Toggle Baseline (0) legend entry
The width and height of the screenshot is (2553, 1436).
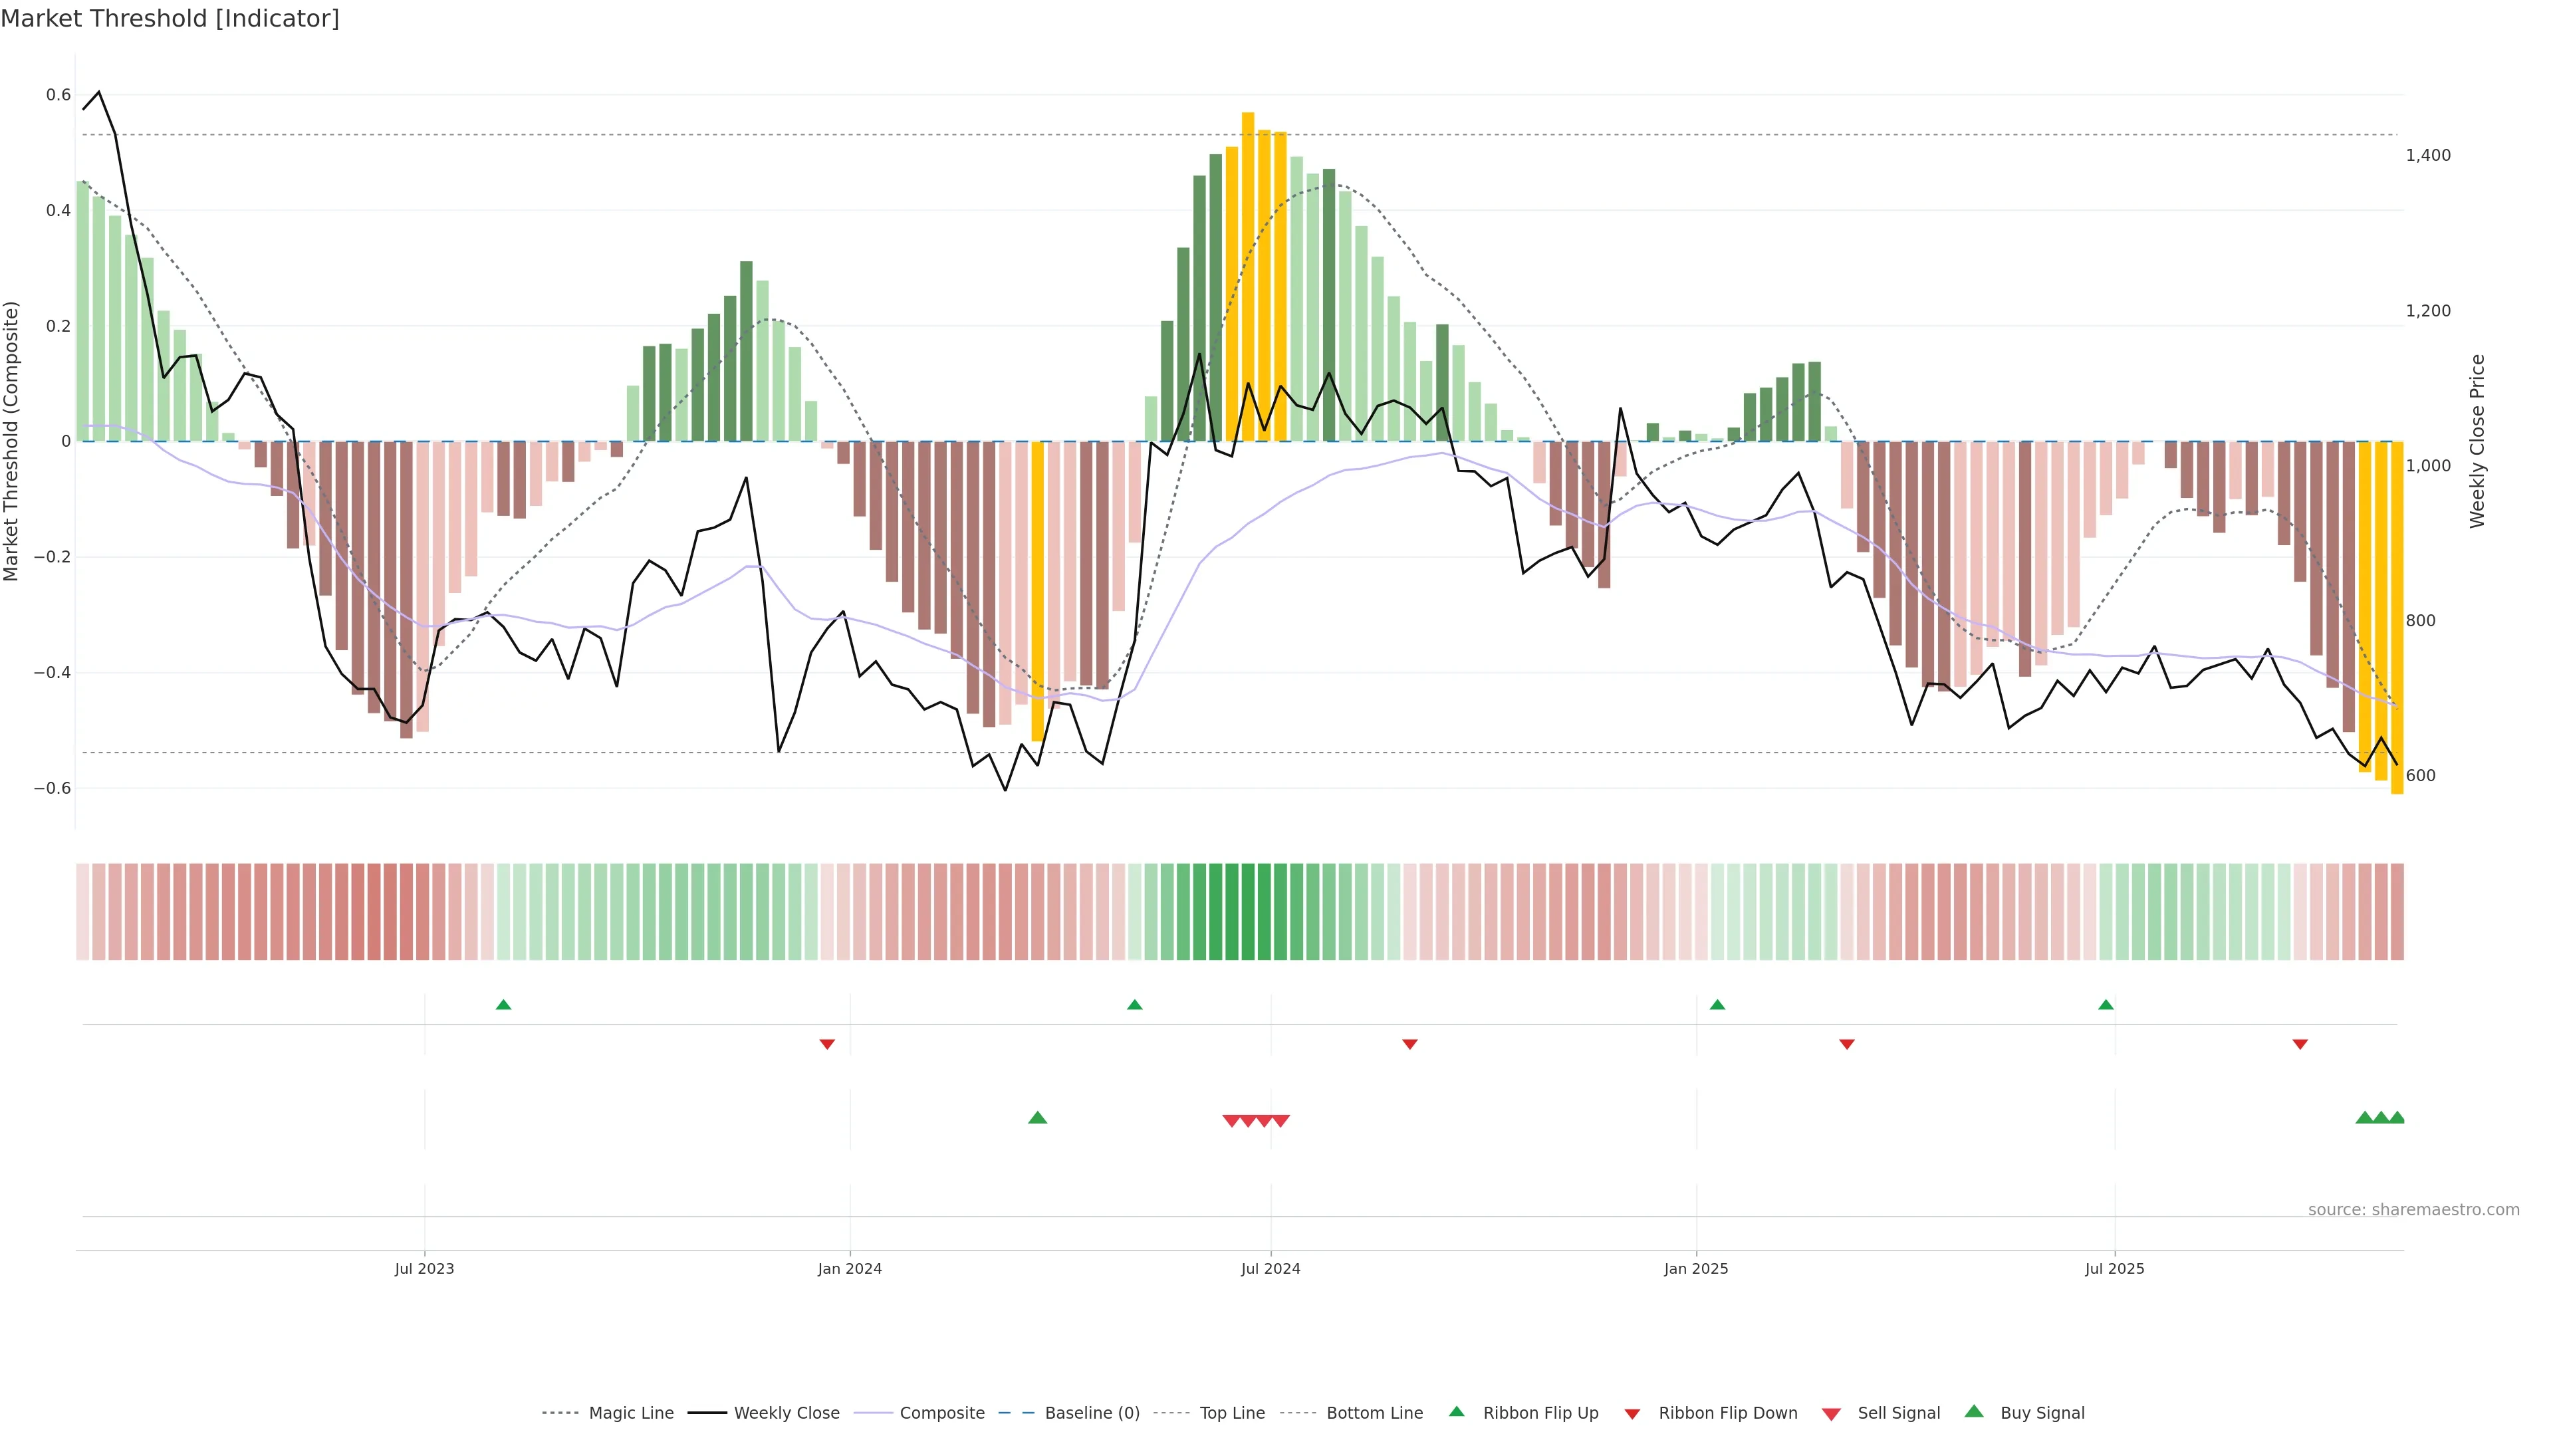[1092, 1413]
